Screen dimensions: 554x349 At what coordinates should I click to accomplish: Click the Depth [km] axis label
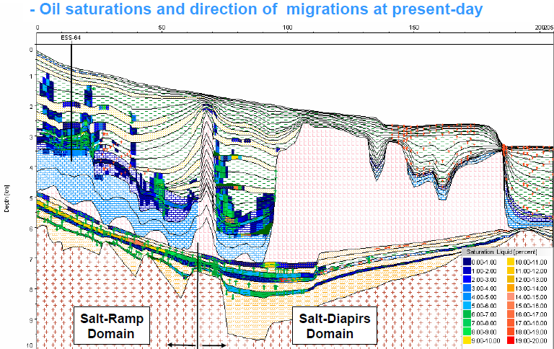pos(6,193)
